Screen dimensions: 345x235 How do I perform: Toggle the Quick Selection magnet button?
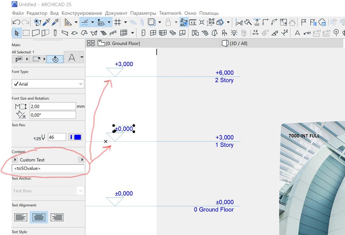pyautogui.click(x=55, y=59)
